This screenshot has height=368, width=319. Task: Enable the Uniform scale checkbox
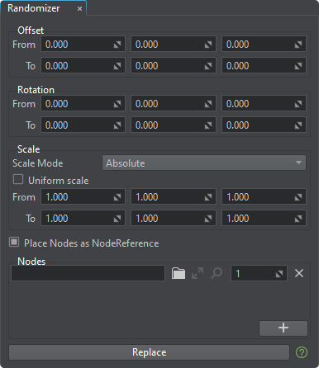(18, 179)
